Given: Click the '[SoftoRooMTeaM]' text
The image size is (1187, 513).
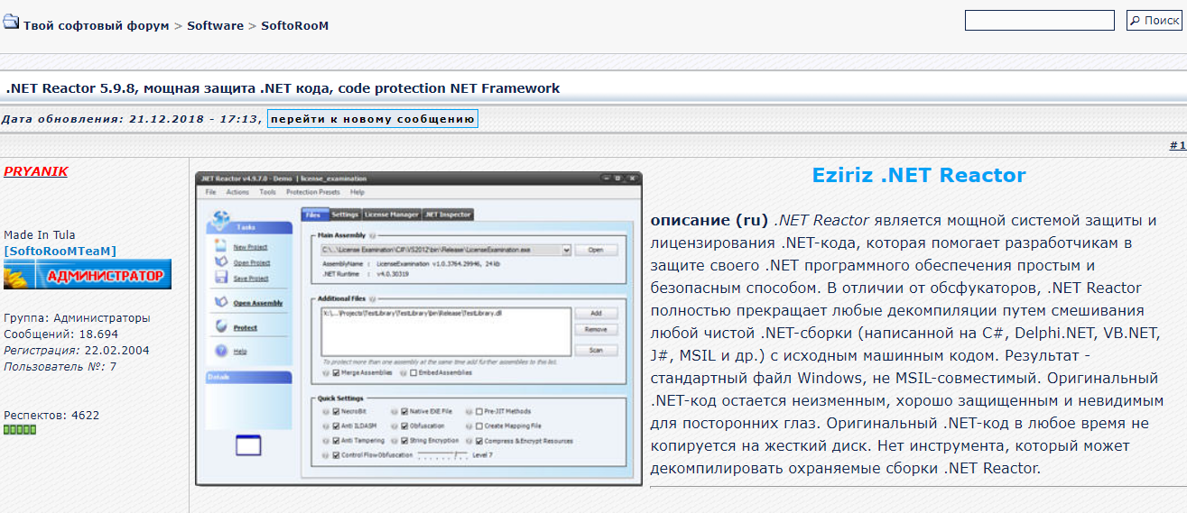Looking at the screenshot, I should pos(60,252).
